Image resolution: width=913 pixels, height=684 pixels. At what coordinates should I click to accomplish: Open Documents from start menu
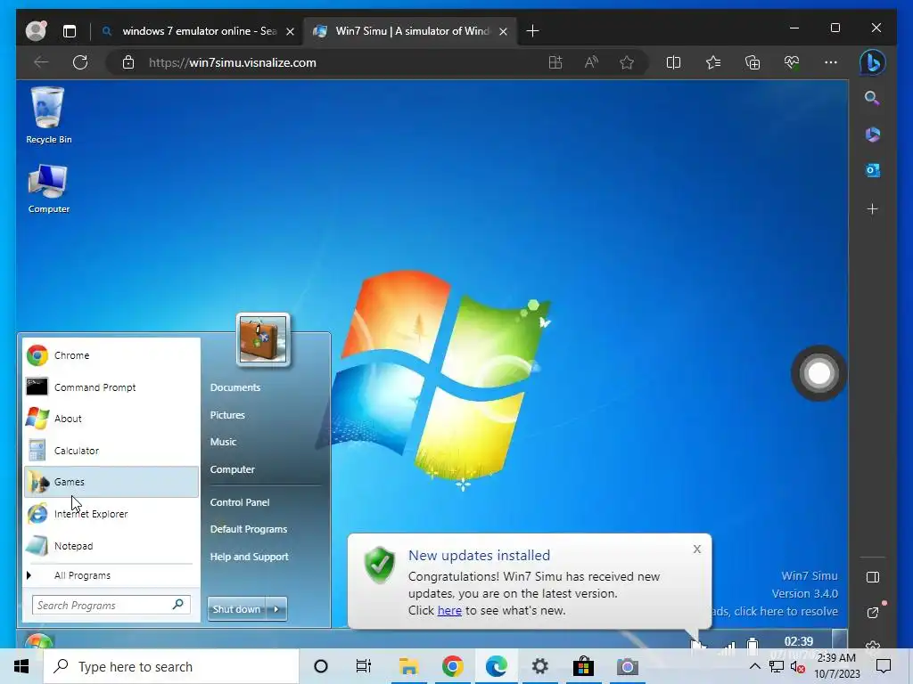[x=235, y=387]
